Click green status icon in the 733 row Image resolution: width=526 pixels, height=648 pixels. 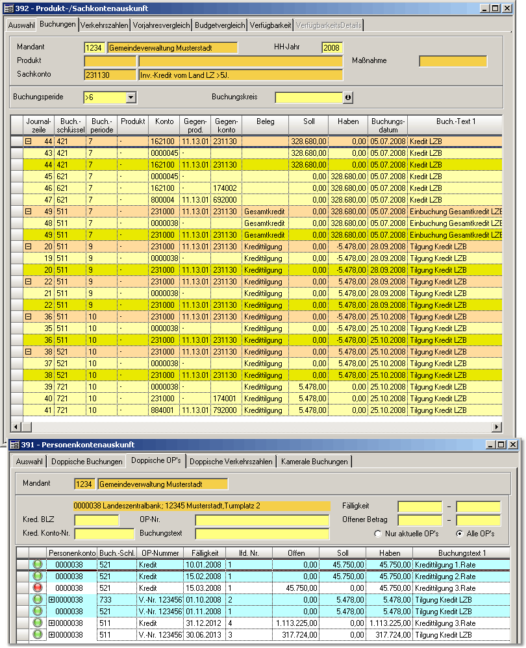click(38, 600)
